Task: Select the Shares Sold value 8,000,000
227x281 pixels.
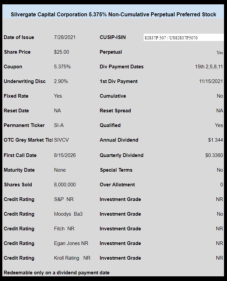Action: [65, 185]
